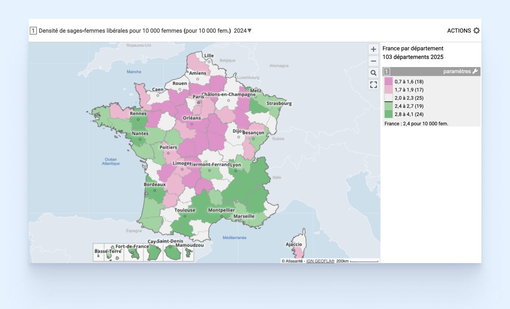Select the 0,7 à 1,6 legend swatch
Image resolution: width=510 pixels, height=309 pixels.
tap(388, 81)
